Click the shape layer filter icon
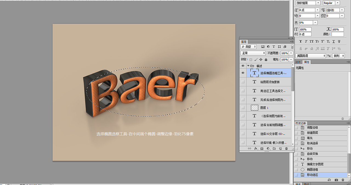Viewport: 351px width, 185px height. click(x=279, y=47)
